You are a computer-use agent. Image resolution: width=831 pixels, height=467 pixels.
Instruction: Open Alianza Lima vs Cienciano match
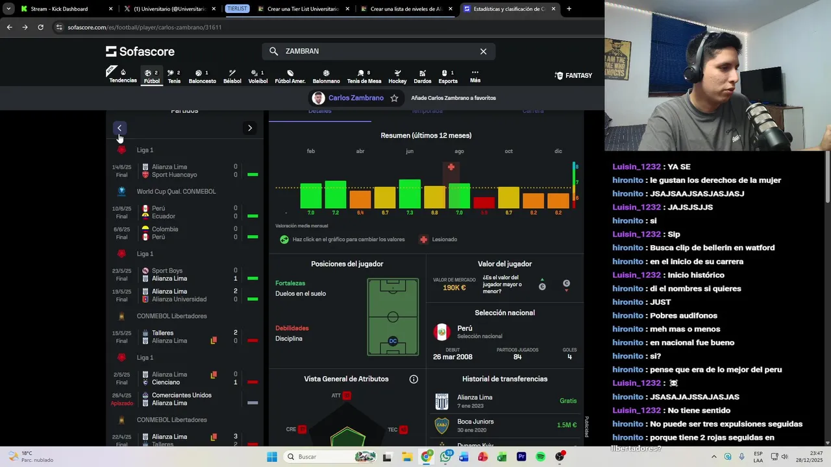click(185, 378)
